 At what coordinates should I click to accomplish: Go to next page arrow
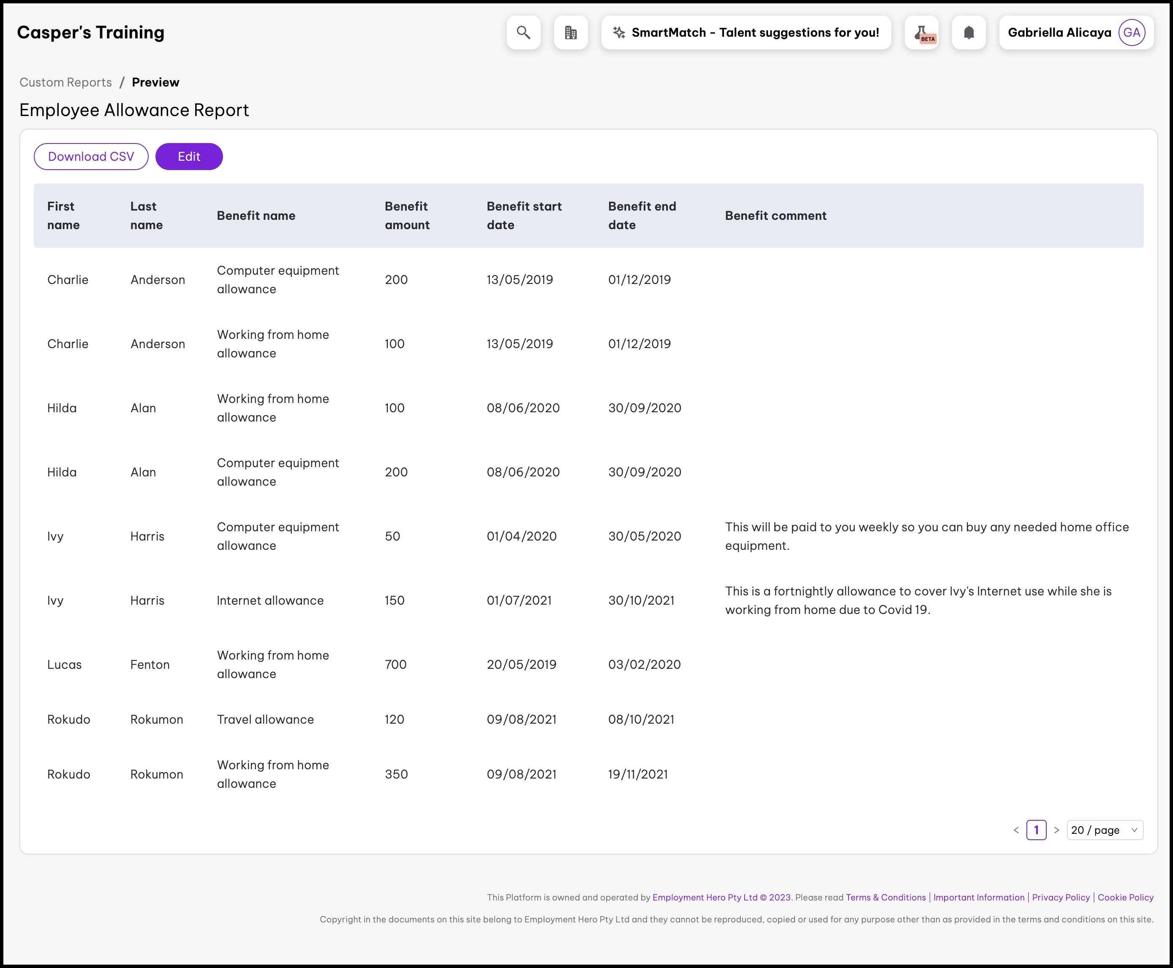(1056, 830)
